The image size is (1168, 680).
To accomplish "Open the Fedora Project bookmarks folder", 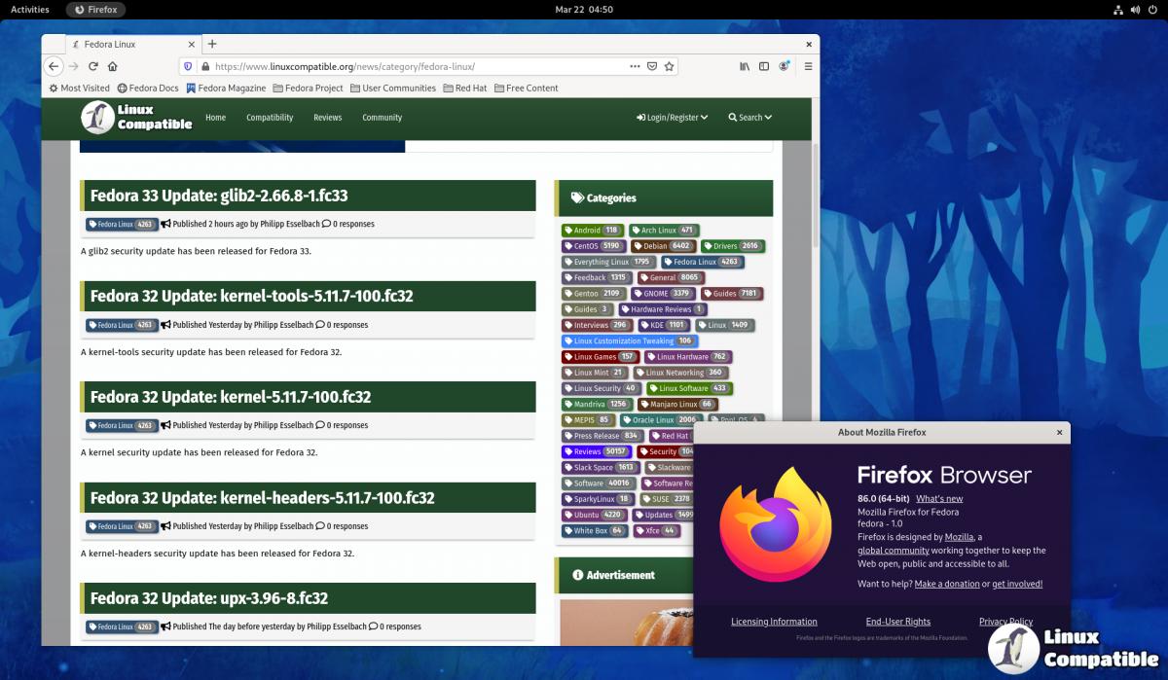I will (308, 88).
